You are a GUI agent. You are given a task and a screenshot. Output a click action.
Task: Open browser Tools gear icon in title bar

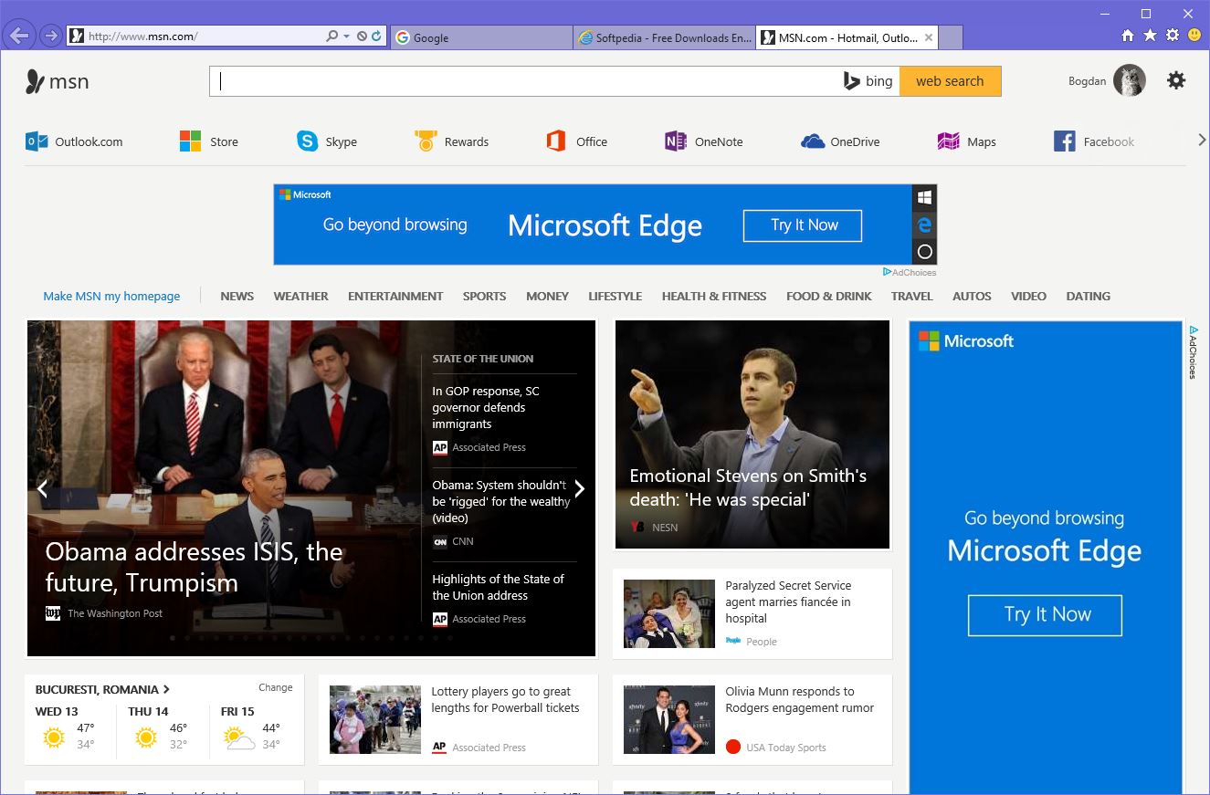pyautogui.click(x=1173, y=35)
